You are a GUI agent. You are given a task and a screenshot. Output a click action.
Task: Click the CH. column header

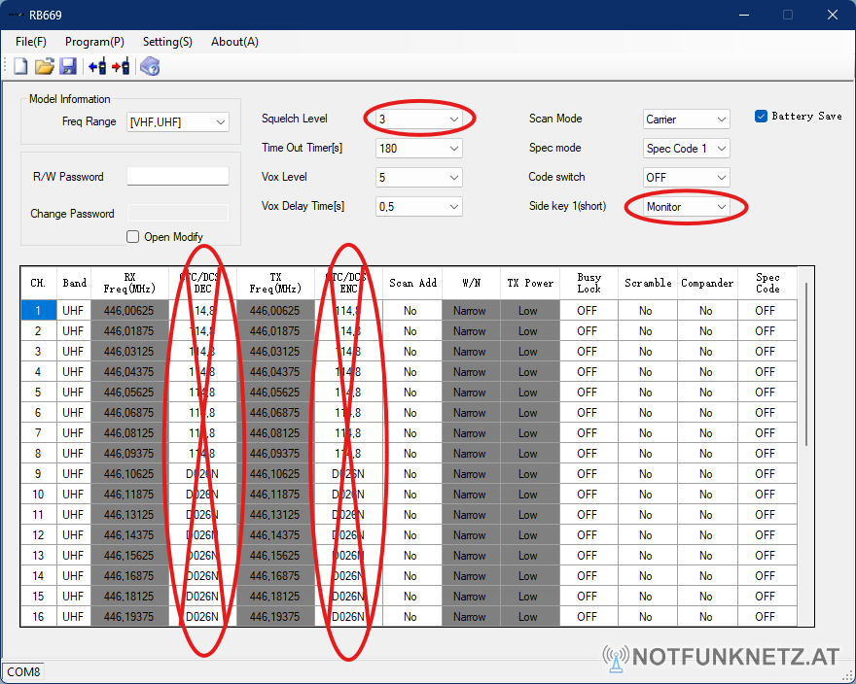pyautogui.click(x=38, y=283)
